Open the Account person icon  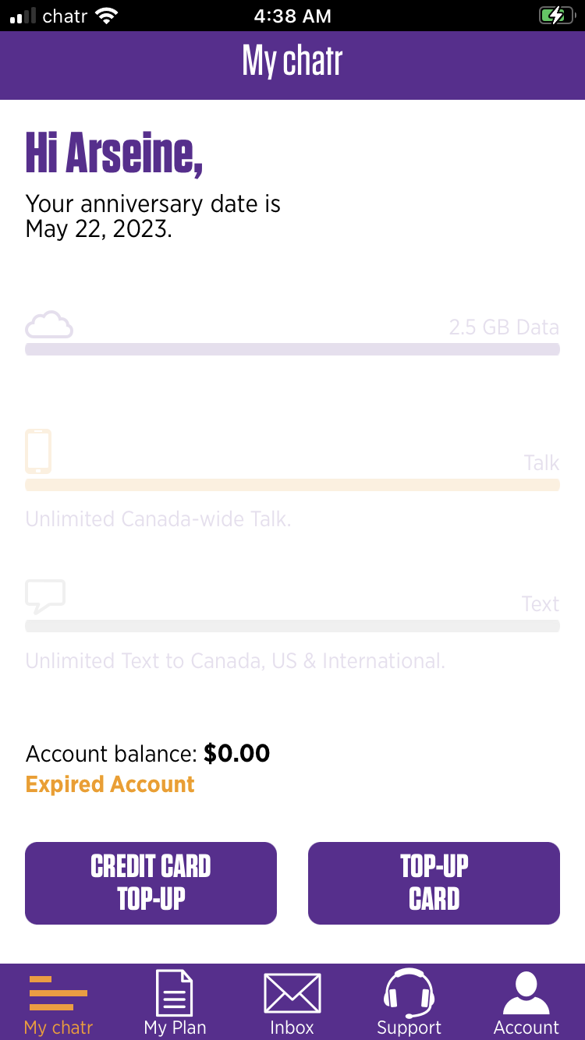[x=526, y=993]
